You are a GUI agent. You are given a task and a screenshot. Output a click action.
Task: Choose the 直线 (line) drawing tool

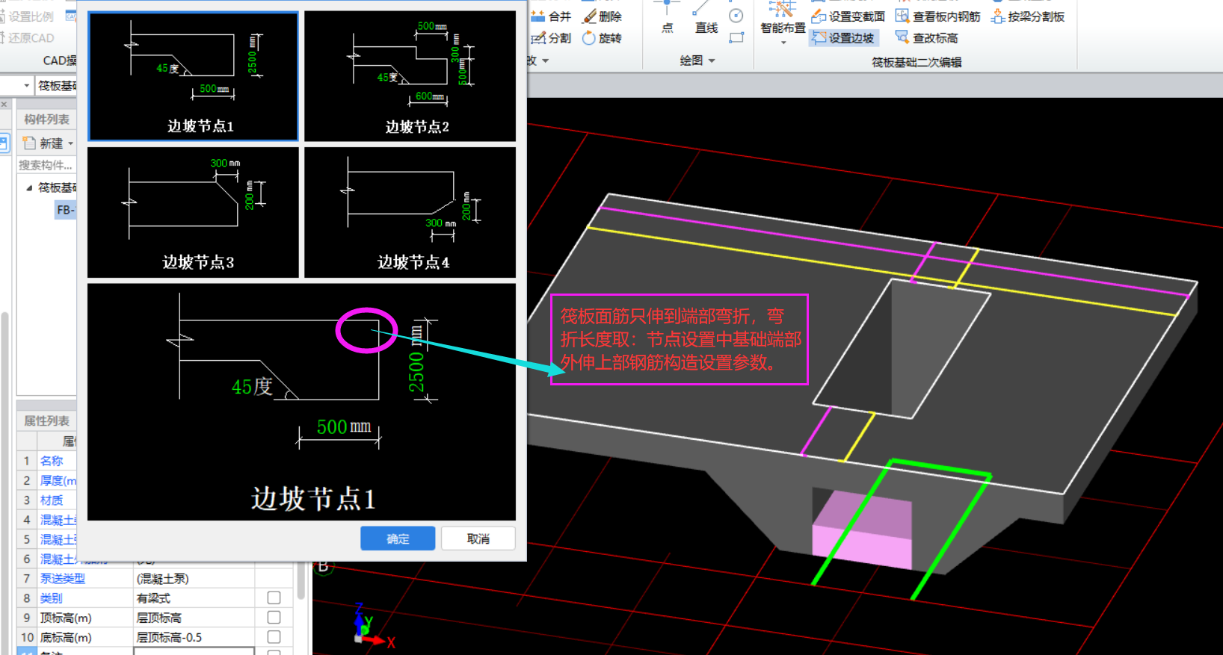[x=706, y=18]
